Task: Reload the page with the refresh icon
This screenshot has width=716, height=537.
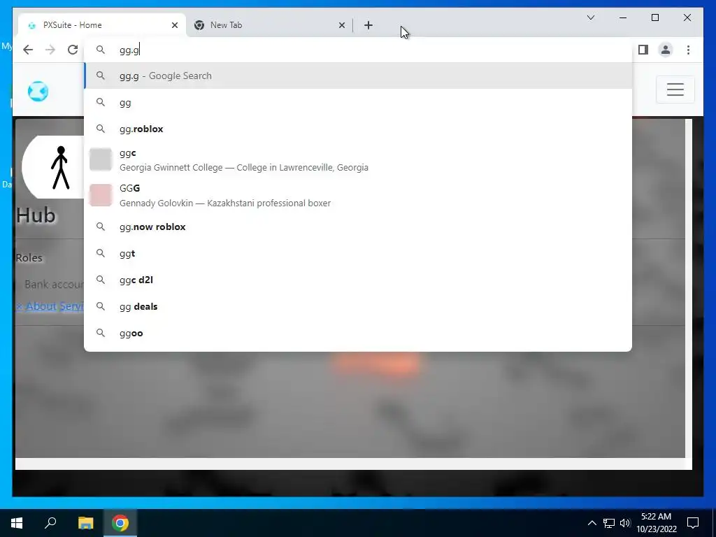Action: 73,50
